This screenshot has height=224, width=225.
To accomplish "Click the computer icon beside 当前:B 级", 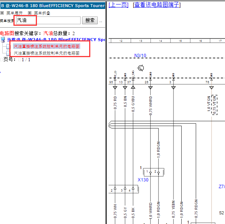I will (3, 40).
